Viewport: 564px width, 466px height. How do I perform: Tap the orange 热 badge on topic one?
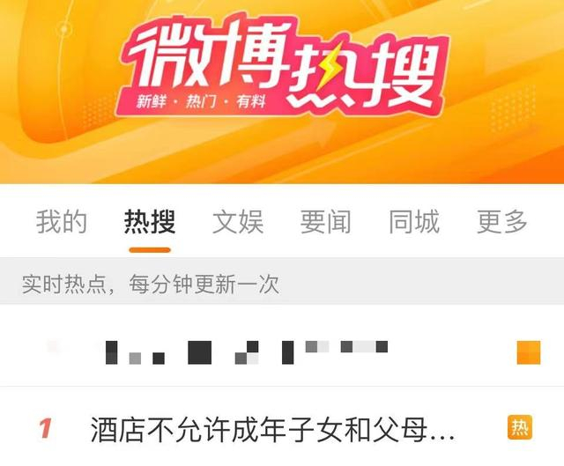click(519, 427)
